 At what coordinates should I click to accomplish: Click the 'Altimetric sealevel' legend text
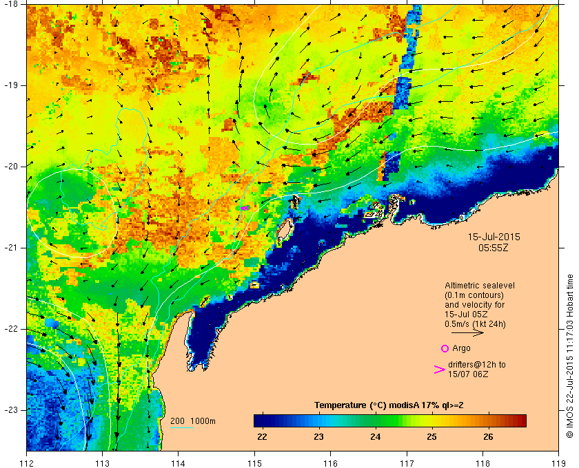480,286
